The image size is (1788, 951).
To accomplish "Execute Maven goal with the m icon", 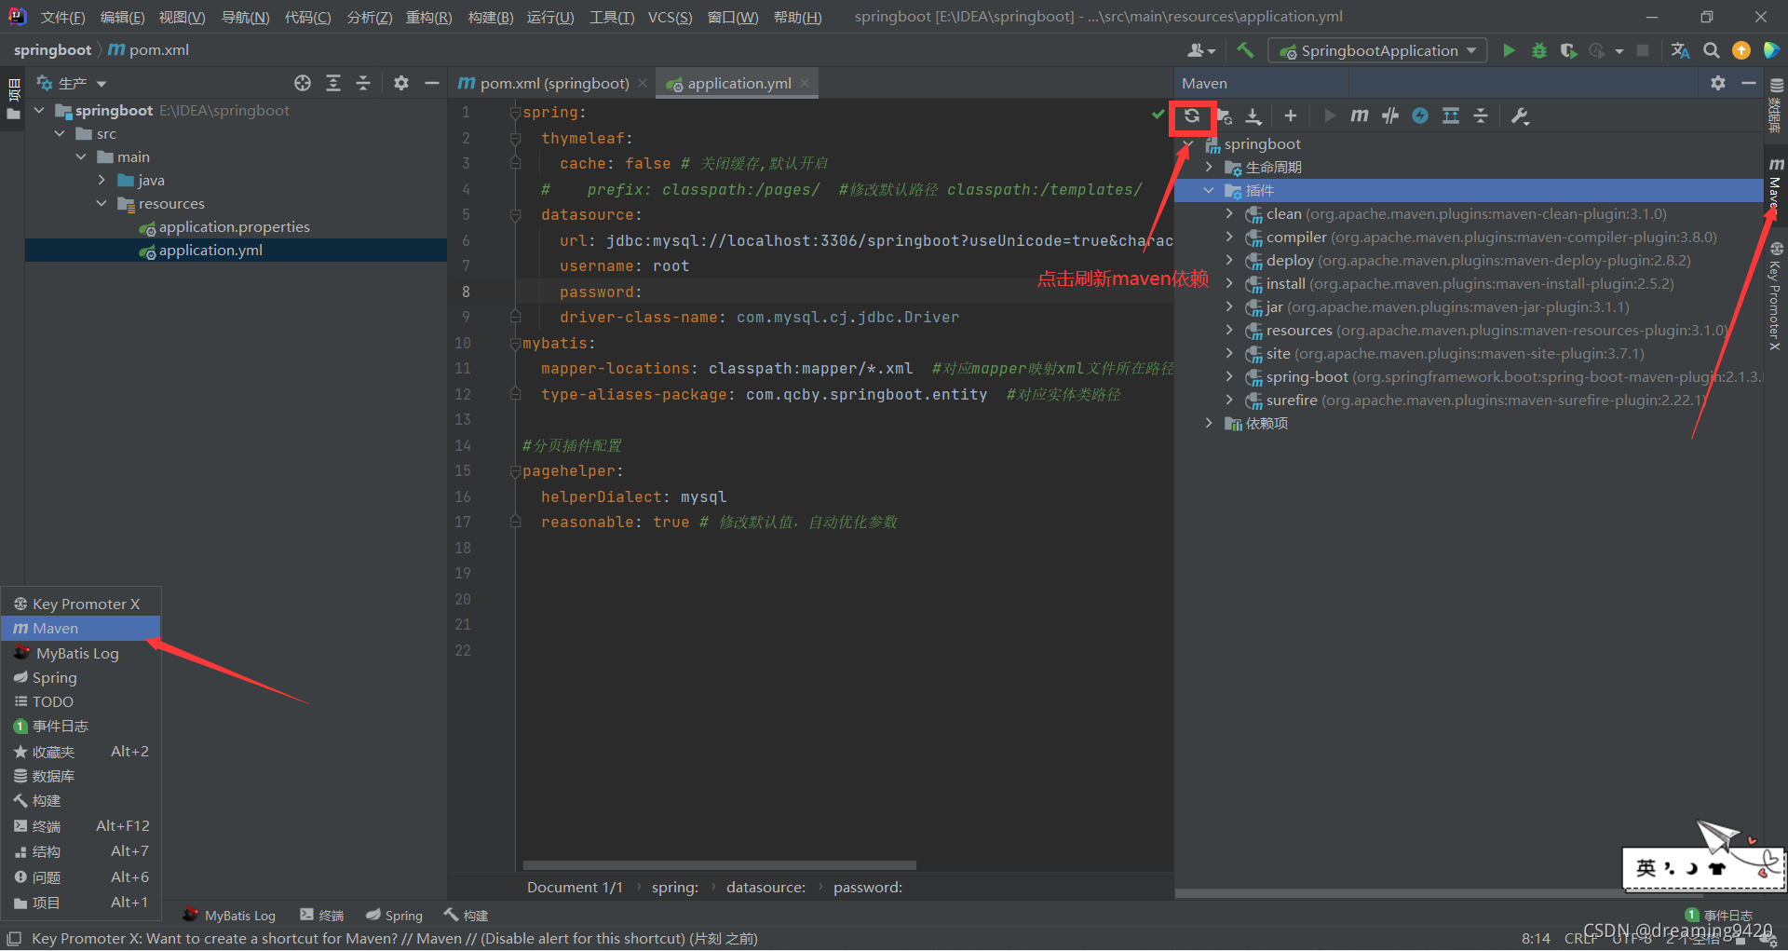I will point(1360,115).
